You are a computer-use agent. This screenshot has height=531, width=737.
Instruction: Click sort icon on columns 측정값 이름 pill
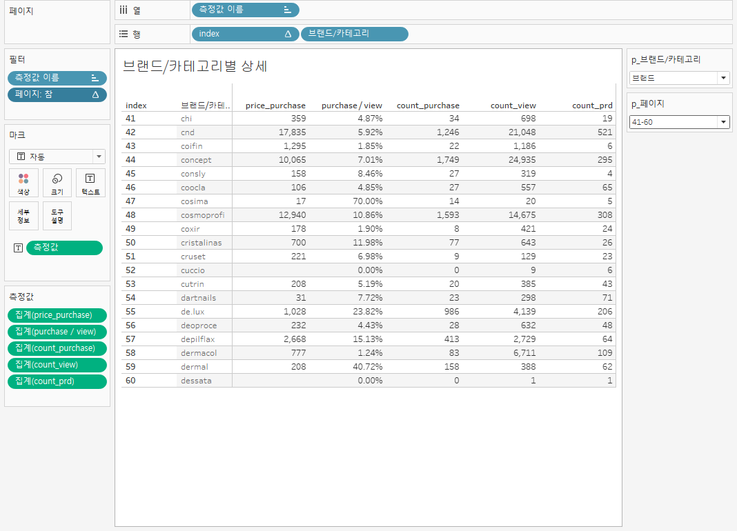coord(287,10)
